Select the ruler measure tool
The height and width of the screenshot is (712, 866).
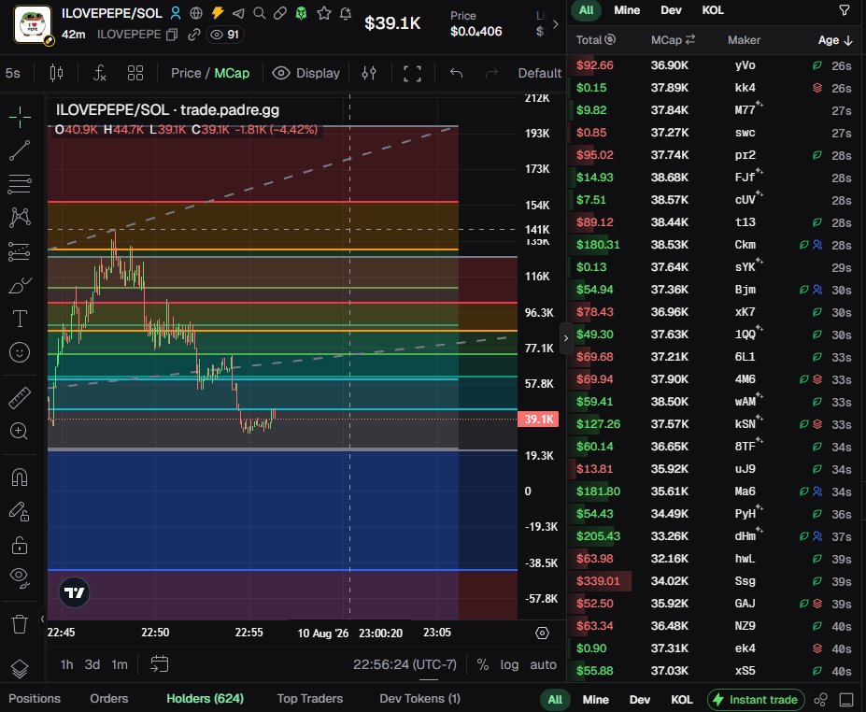point(20,398)
